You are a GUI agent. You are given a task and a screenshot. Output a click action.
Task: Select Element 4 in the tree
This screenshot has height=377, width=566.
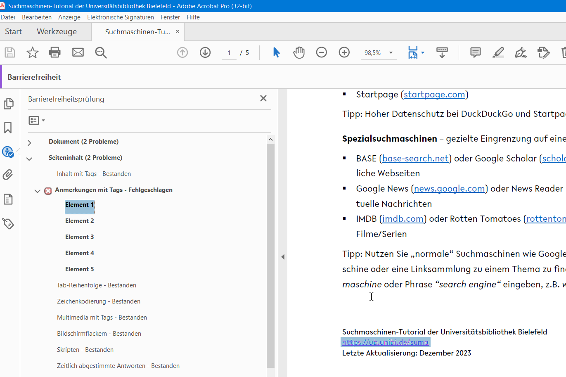[80, 253]
